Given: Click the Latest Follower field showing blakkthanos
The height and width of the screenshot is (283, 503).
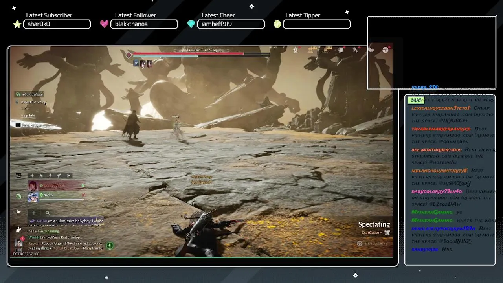Looking at the screenshot, I should 144,24.
